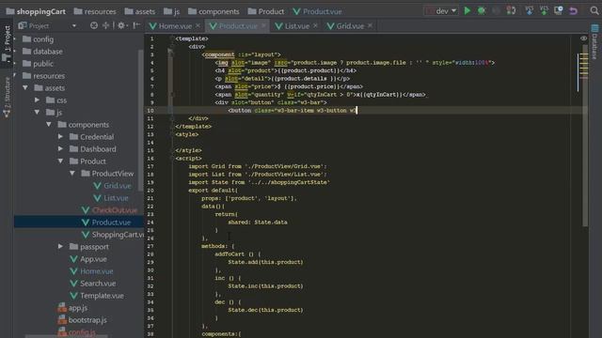Image resolution: width=602 pixels, height=338 pixels.
Task: Open the Structure tool window tab
Action: (7, 97)
